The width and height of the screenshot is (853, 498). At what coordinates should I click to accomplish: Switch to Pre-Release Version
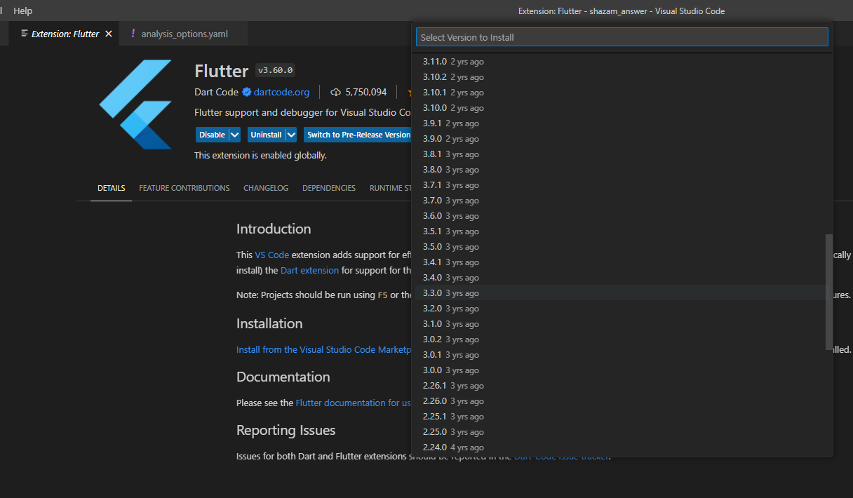tap(358, 135)
